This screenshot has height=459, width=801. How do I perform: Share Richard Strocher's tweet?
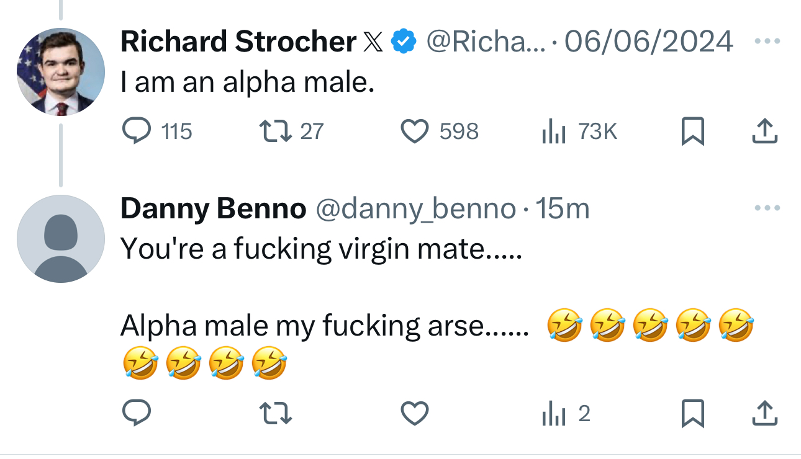[x=764, y=131]
